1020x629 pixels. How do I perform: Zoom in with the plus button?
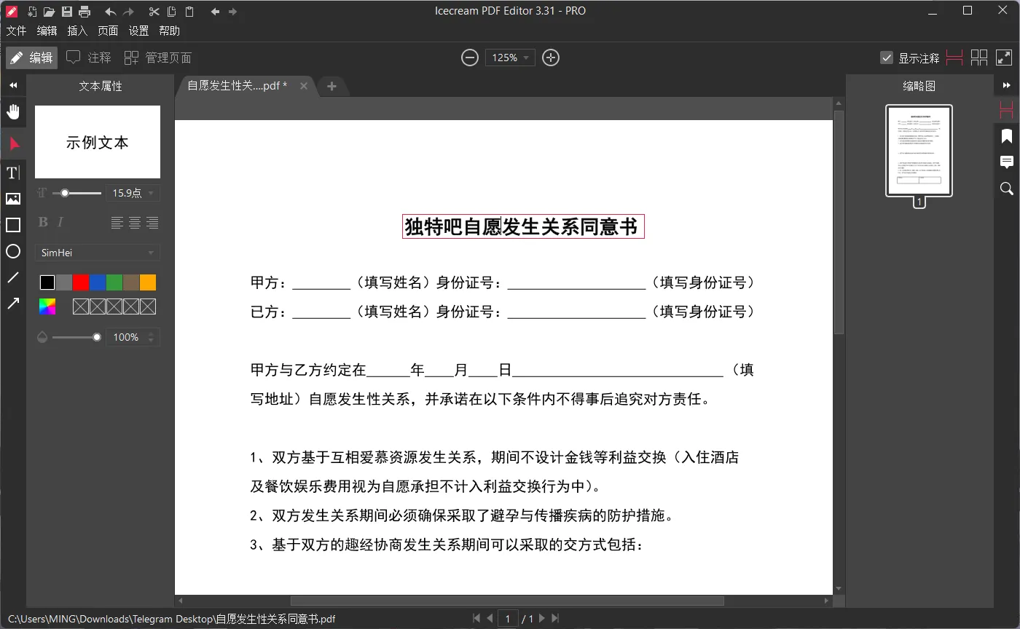coord(551,58)
